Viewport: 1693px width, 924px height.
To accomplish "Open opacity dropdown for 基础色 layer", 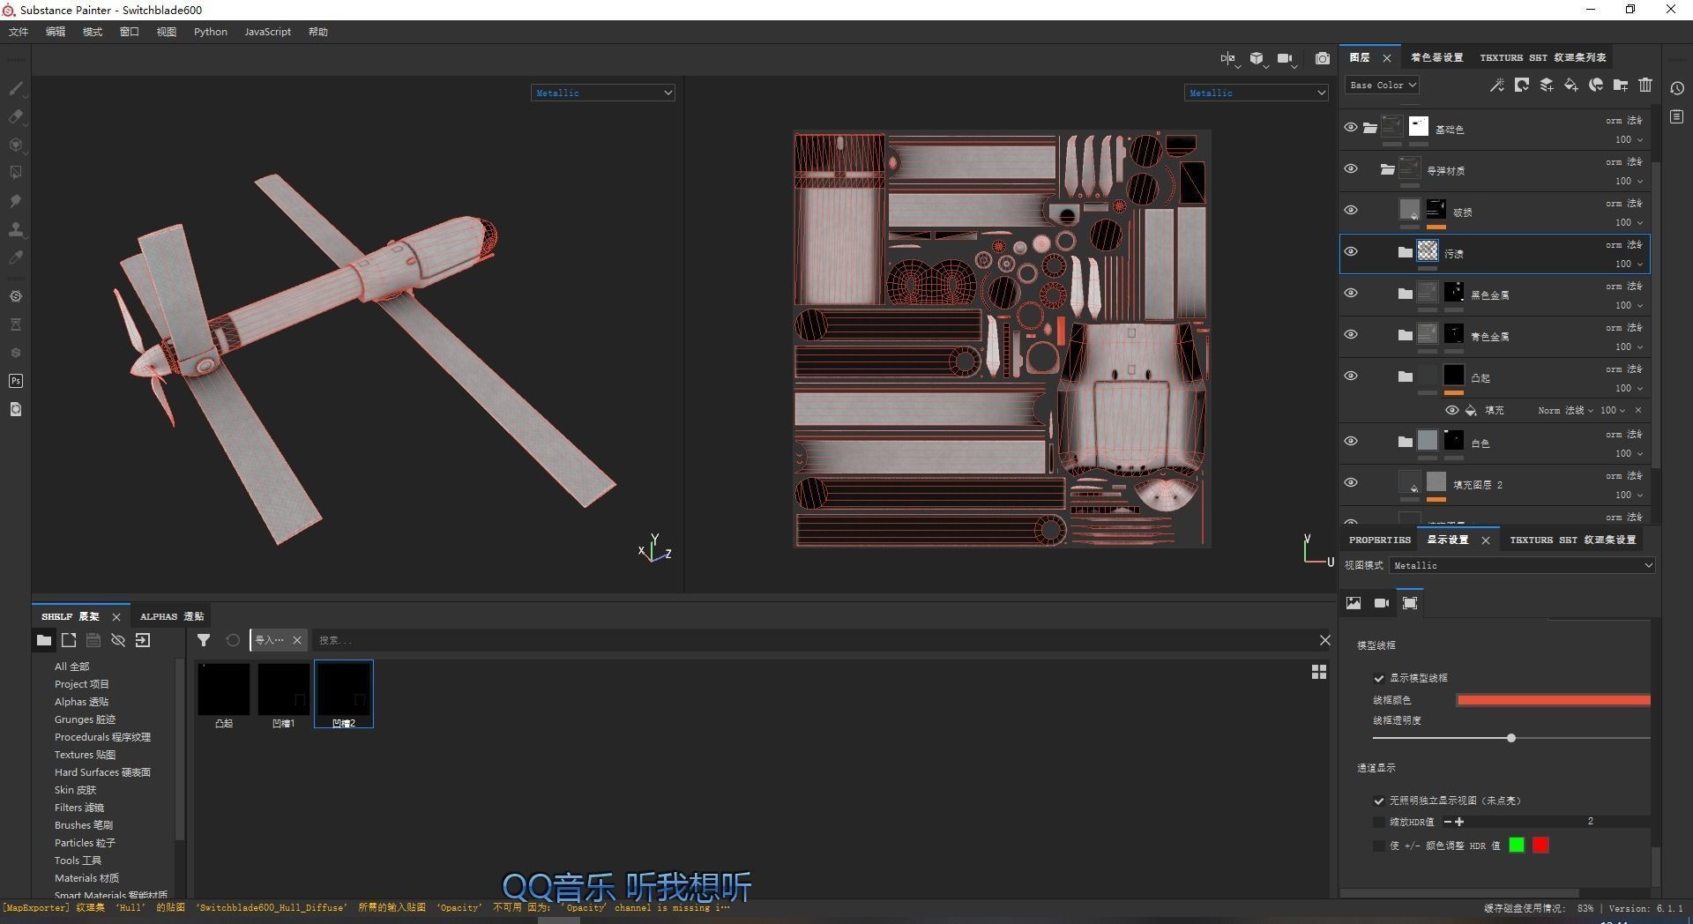I will [x=1629, y=139].
